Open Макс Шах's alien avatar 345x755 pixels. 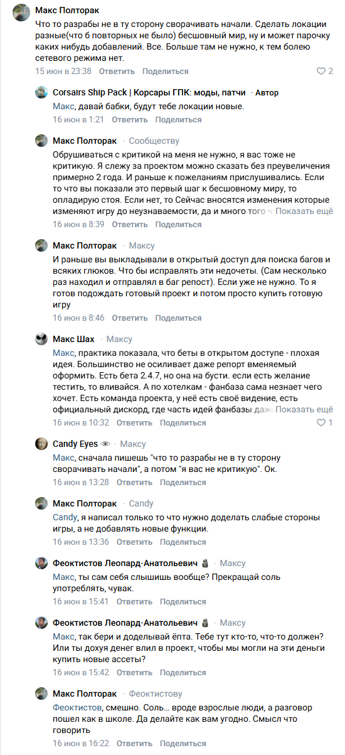pos(41,340)
